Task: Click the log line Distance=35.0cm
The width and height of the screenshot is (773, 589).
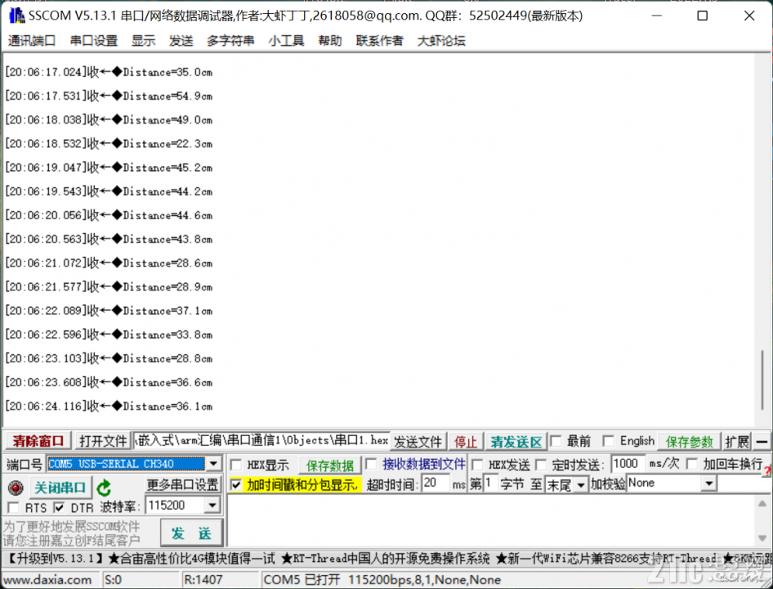Action: (x=109, y=72)
